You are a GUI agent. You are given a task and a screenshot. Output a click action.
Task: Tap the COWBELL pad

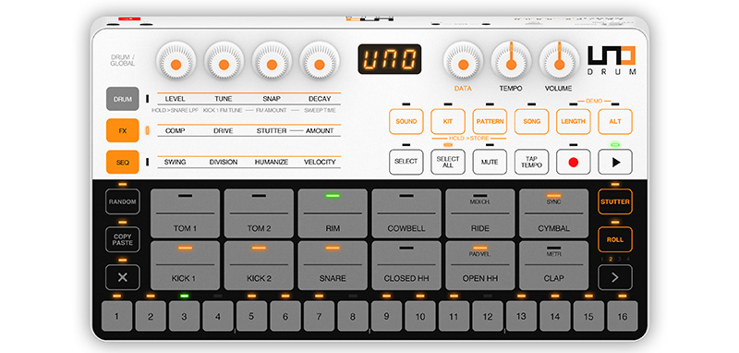pos(406,213)
